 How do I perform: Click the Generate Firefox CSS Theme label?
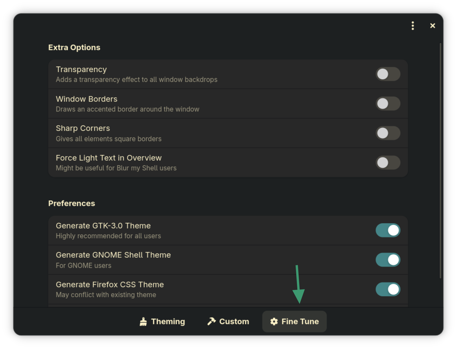coord(110,285)
